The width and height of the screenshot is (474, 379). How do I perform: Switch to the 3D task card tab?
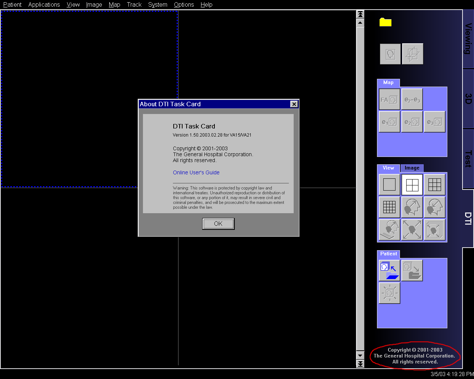[468, 98]
